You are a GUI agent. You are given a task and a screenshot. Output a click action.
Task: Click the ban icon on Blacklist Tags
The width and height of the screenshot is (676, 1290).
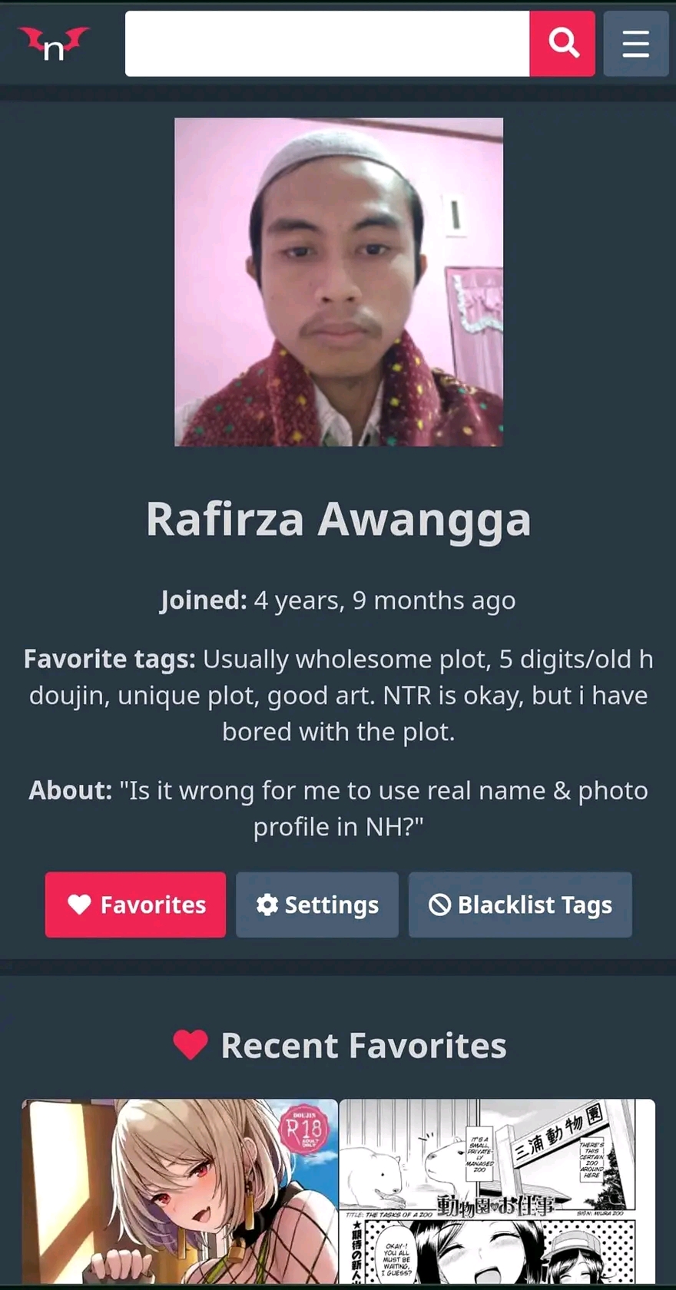point(439,905)
